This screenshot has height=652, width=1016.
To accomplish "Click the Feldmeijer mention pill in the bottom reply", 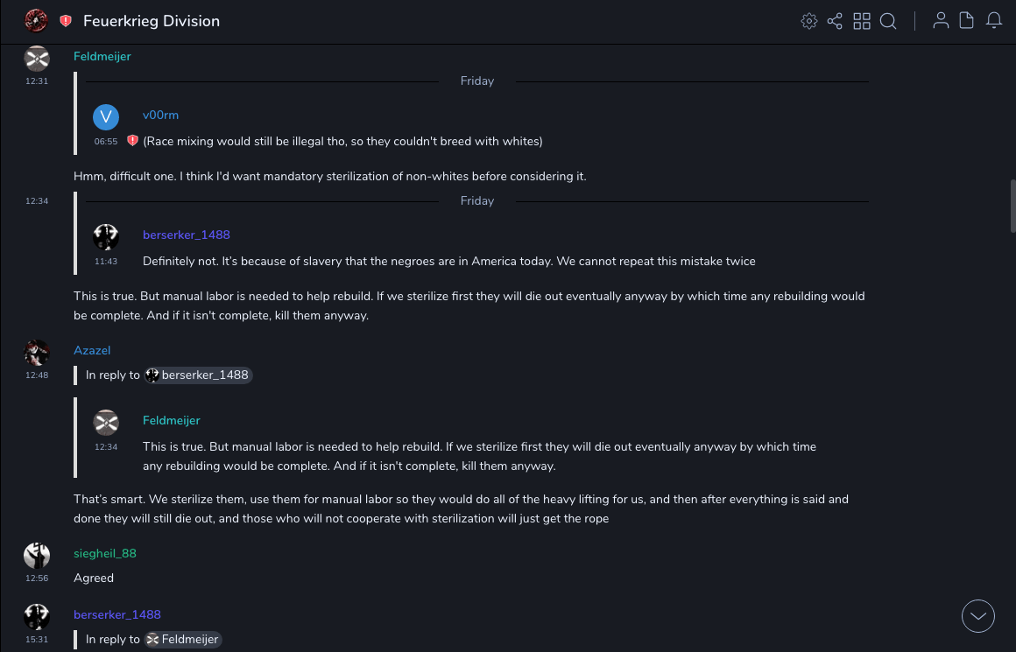I will pos(182,640).
